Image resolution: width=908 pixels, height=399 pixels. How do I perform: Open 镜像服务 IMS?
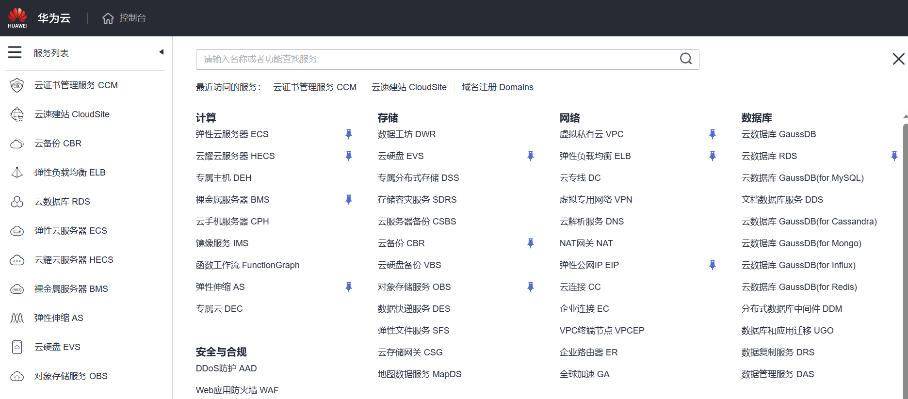pyautogui.click(x=222, y=243)
